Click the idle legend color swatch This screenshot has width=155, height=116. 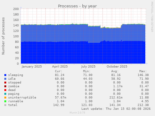(x=5, y=79)
